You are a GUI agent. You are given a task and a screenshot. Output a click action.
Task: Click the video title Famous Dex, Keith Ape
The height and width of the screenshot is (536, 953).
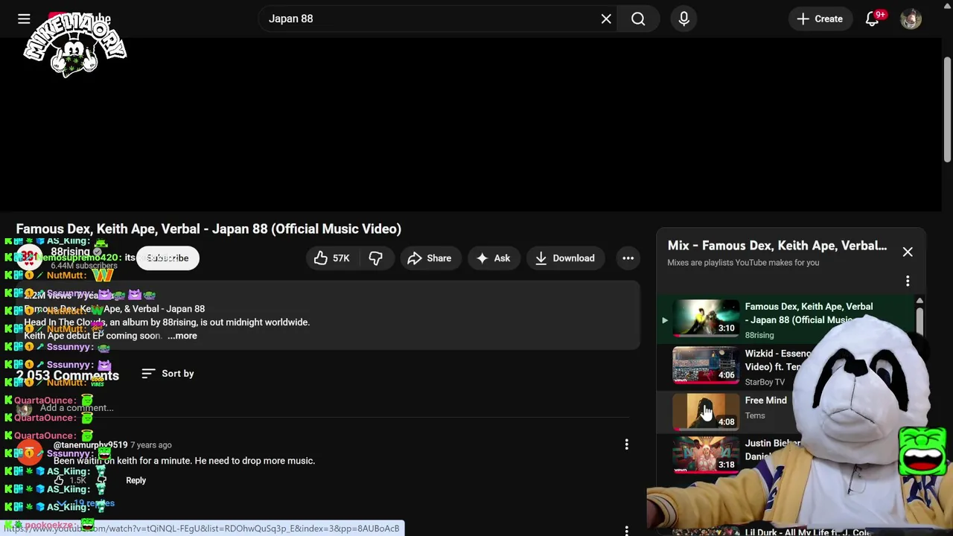click(208, 229)
